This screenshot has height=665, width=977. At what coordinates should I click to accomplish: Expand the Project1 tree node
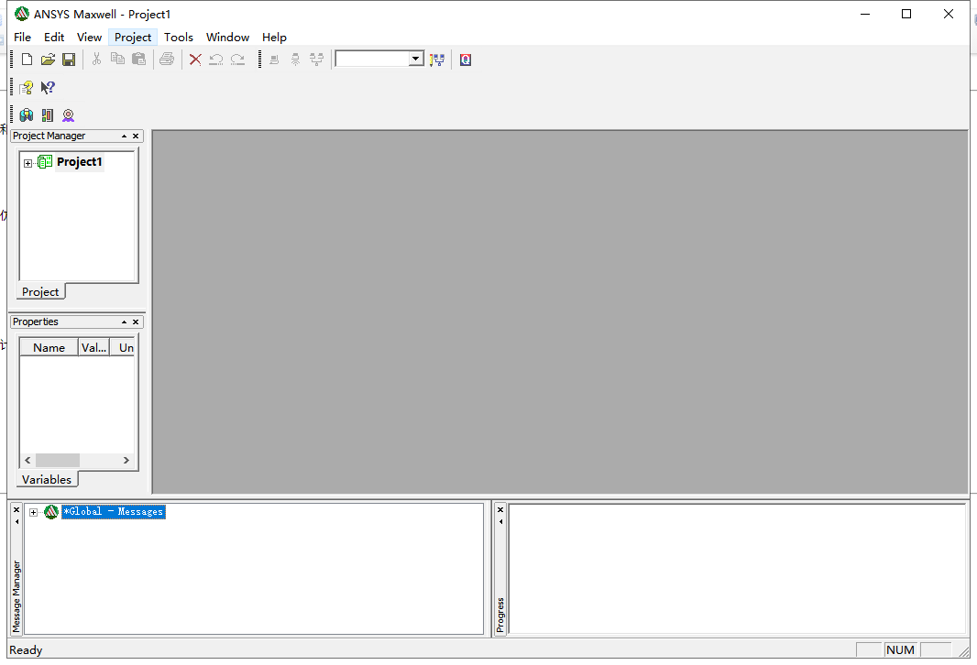(x=27, y=161)
